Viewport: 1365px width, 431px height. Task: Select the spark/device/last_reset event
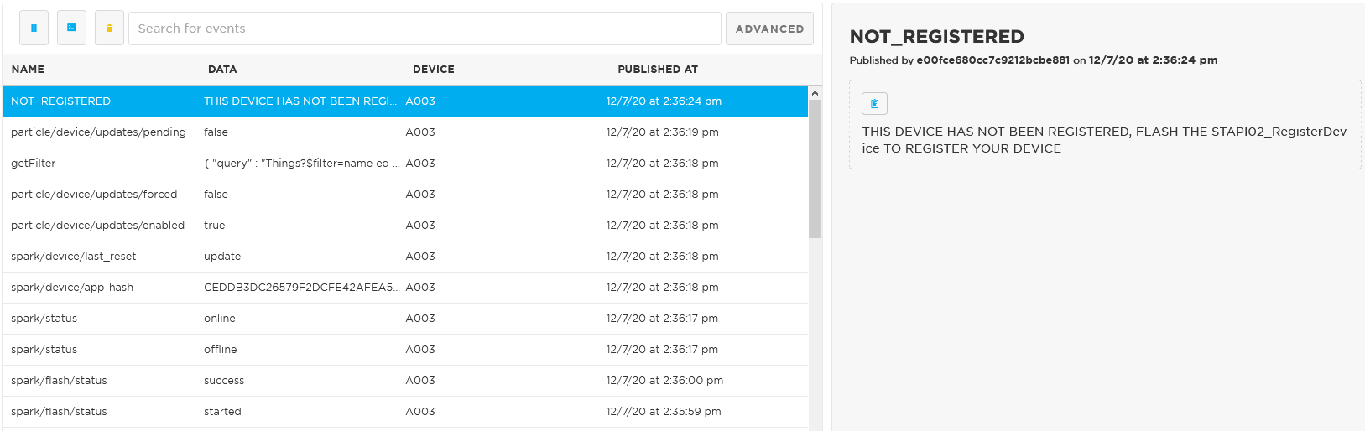(405, 257)
